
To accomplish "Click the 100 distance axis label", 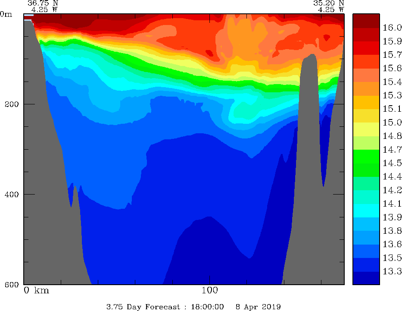I will (210, 290).
